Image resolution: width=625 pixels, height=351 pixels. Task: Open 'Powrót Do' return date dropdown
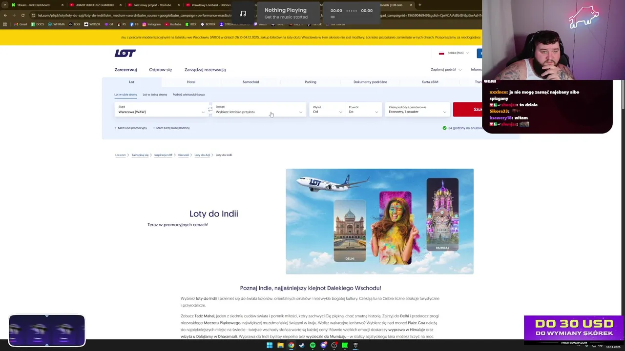[364, 109]
